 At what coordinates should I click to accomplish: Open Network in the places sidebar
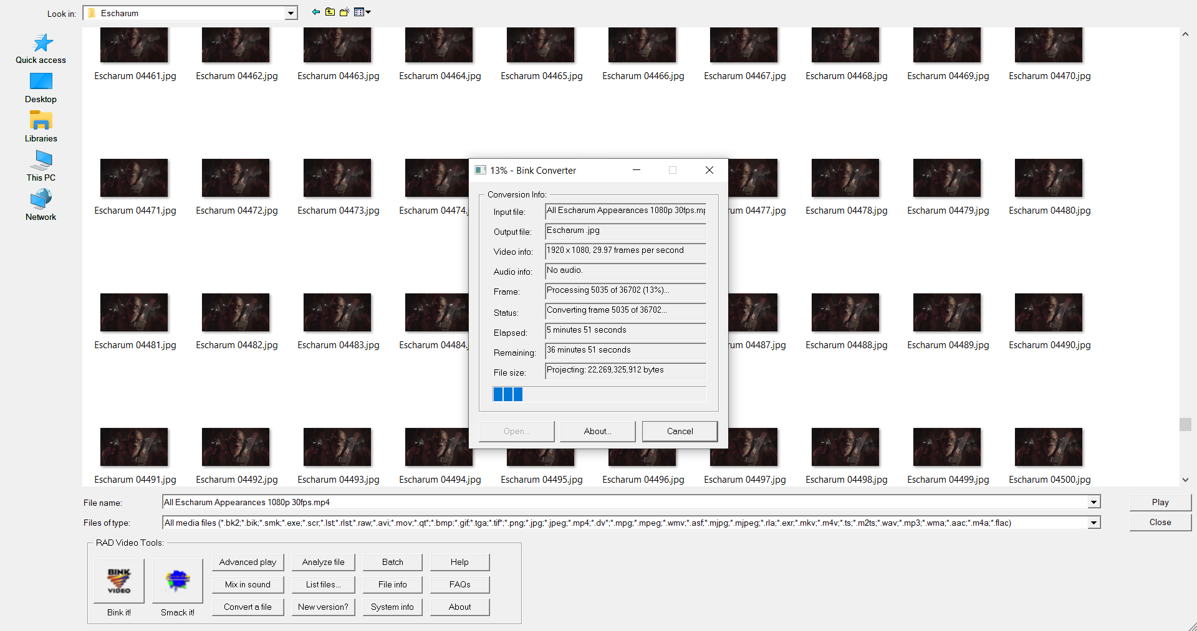[41, 206]
